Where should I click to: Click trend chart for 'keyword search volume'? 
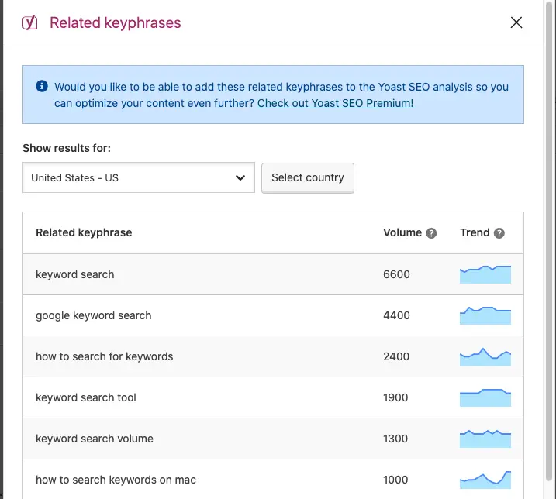click(485, 439)
